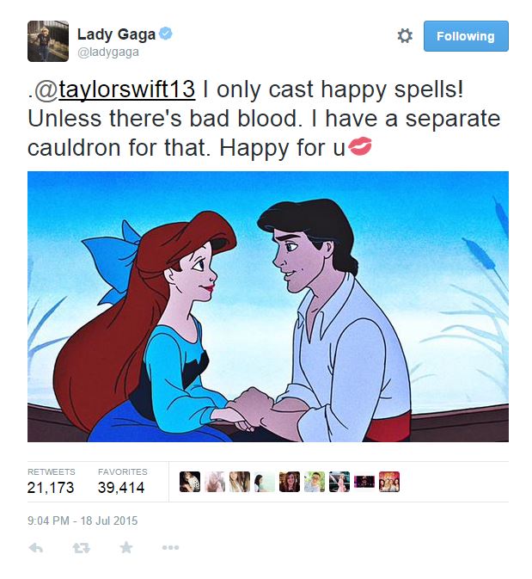Open Lady Gaga's profile picture
The width and height of the screenshot is (532, 579).
click(x=47, y=41)
